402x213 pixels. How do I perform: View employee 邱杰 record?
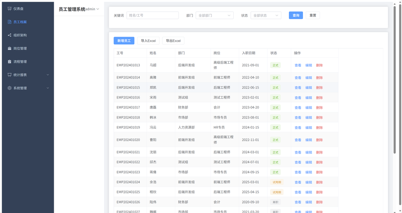[298, 162]
